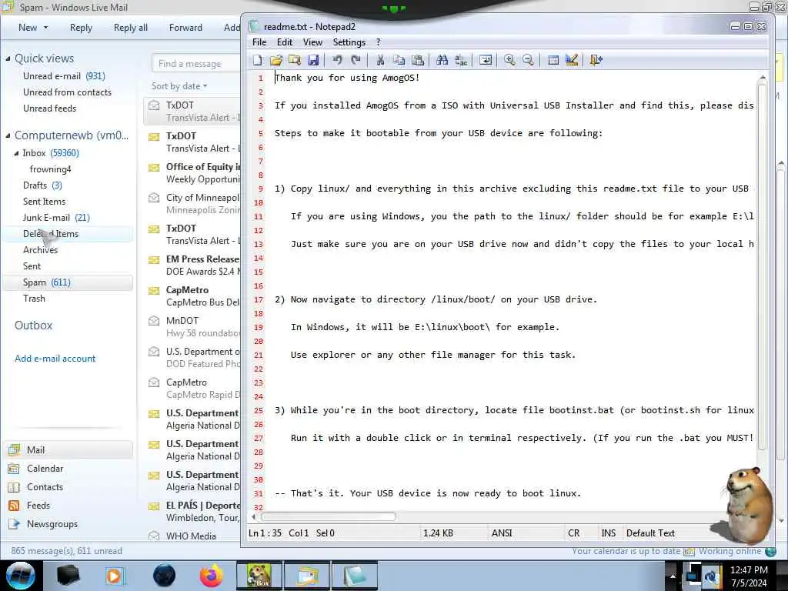This screenshot has height=591, width=788.
Task: Click the Cut scissors icon
Action: tap(380, 60)
